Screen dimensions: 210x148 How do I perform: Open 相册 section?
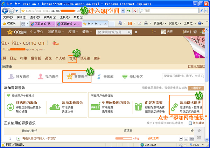pos(23,58)
